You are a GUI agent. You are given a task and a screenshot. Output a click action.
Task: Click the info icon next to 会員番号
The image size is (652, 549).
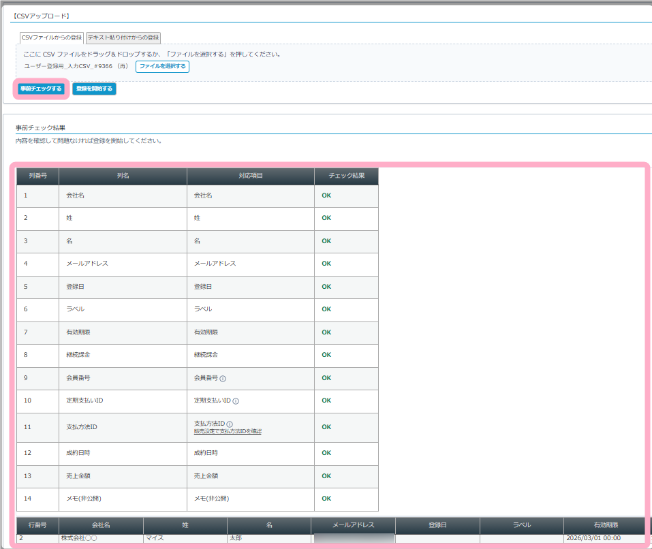[223, 378]
